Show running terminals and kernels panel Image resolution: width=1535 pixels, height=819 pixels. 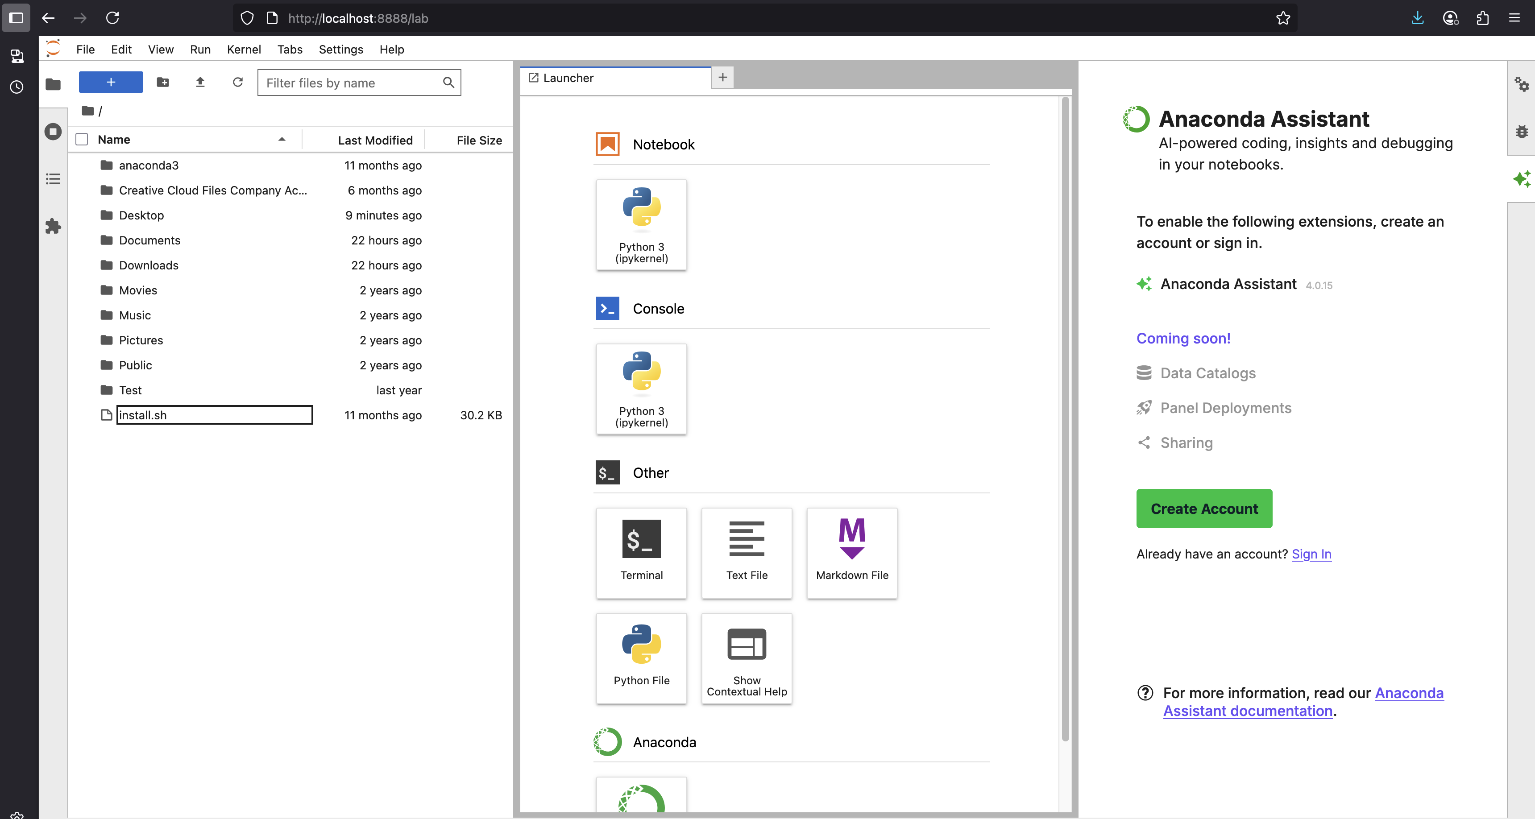pos(53,131)
